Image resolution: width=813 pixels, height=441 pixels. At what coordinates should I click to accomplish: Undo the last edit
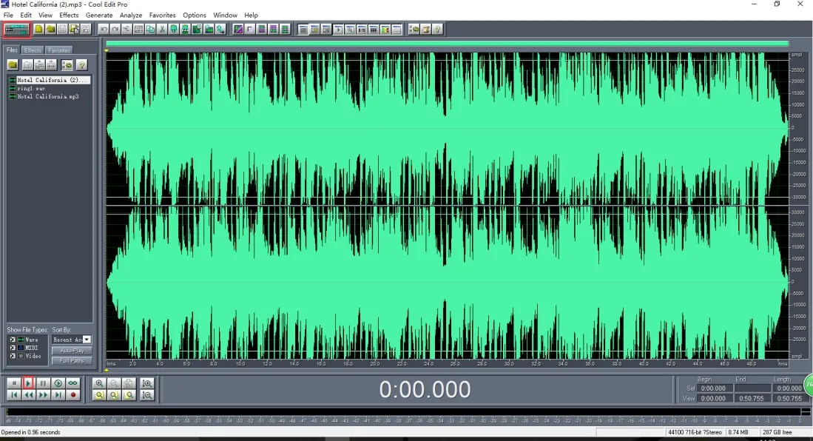(x=104, y=29)
